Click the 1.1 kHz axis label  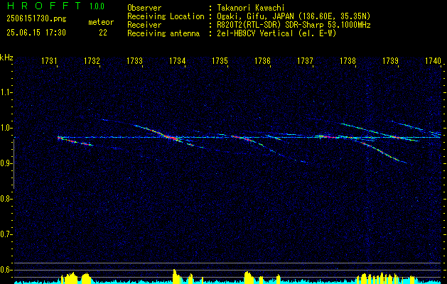pyautogui.click(x=6, y=92)
